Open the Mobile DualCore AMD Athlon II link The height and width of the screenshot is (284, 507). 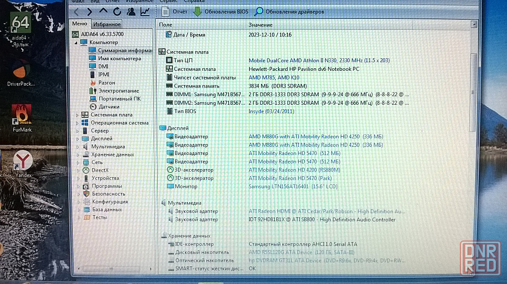[x=319, y=60]
